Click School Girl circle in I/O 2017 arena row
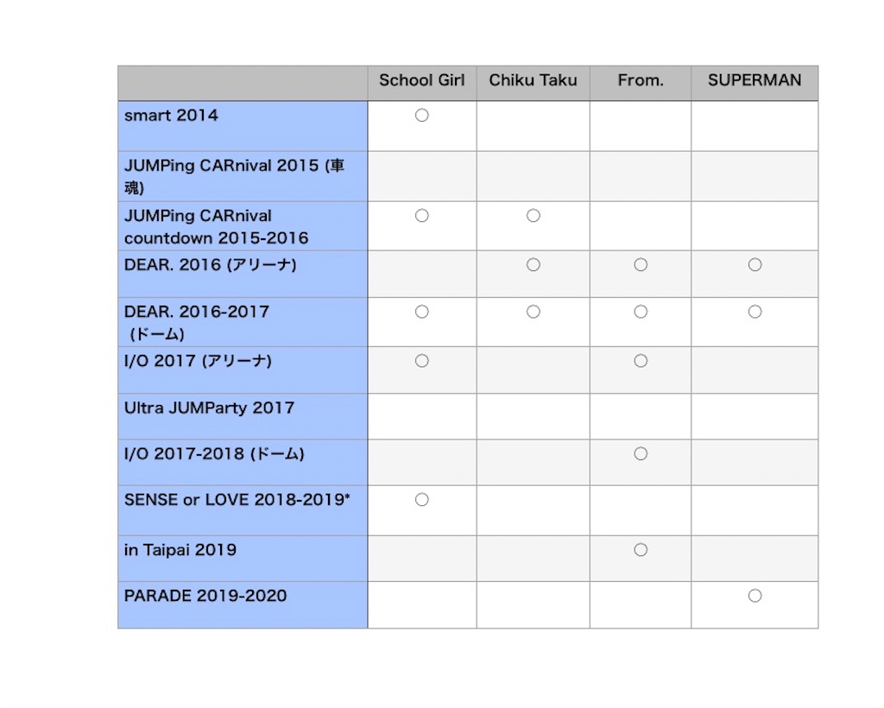Viewport: 884px width, 708px height. [x=421, y=361]
